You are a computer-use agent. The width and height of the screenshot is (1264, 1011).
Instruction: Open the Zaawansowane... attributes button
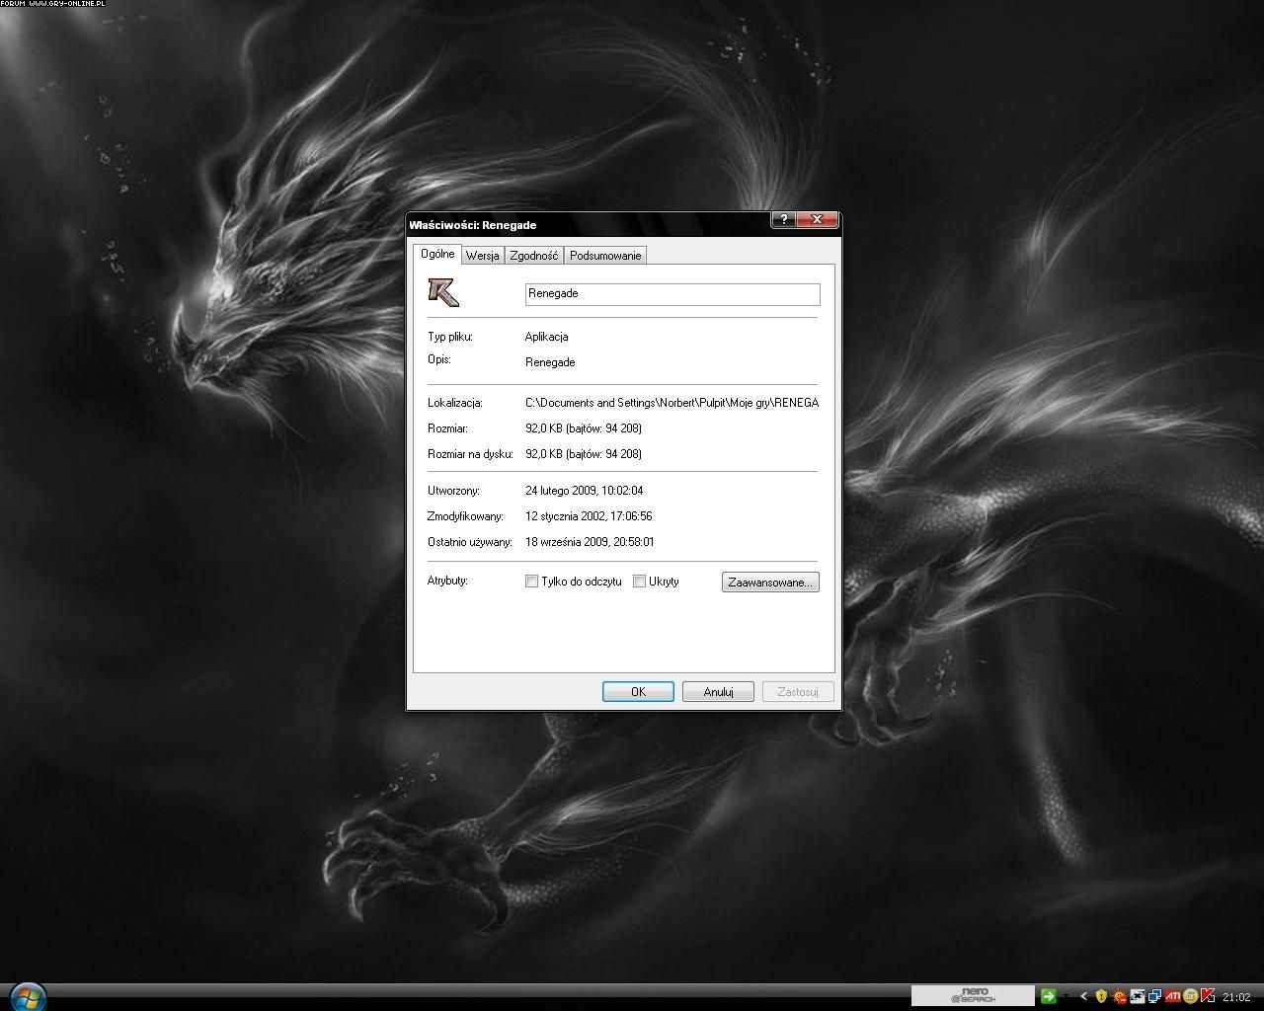[x=769, y=583]
